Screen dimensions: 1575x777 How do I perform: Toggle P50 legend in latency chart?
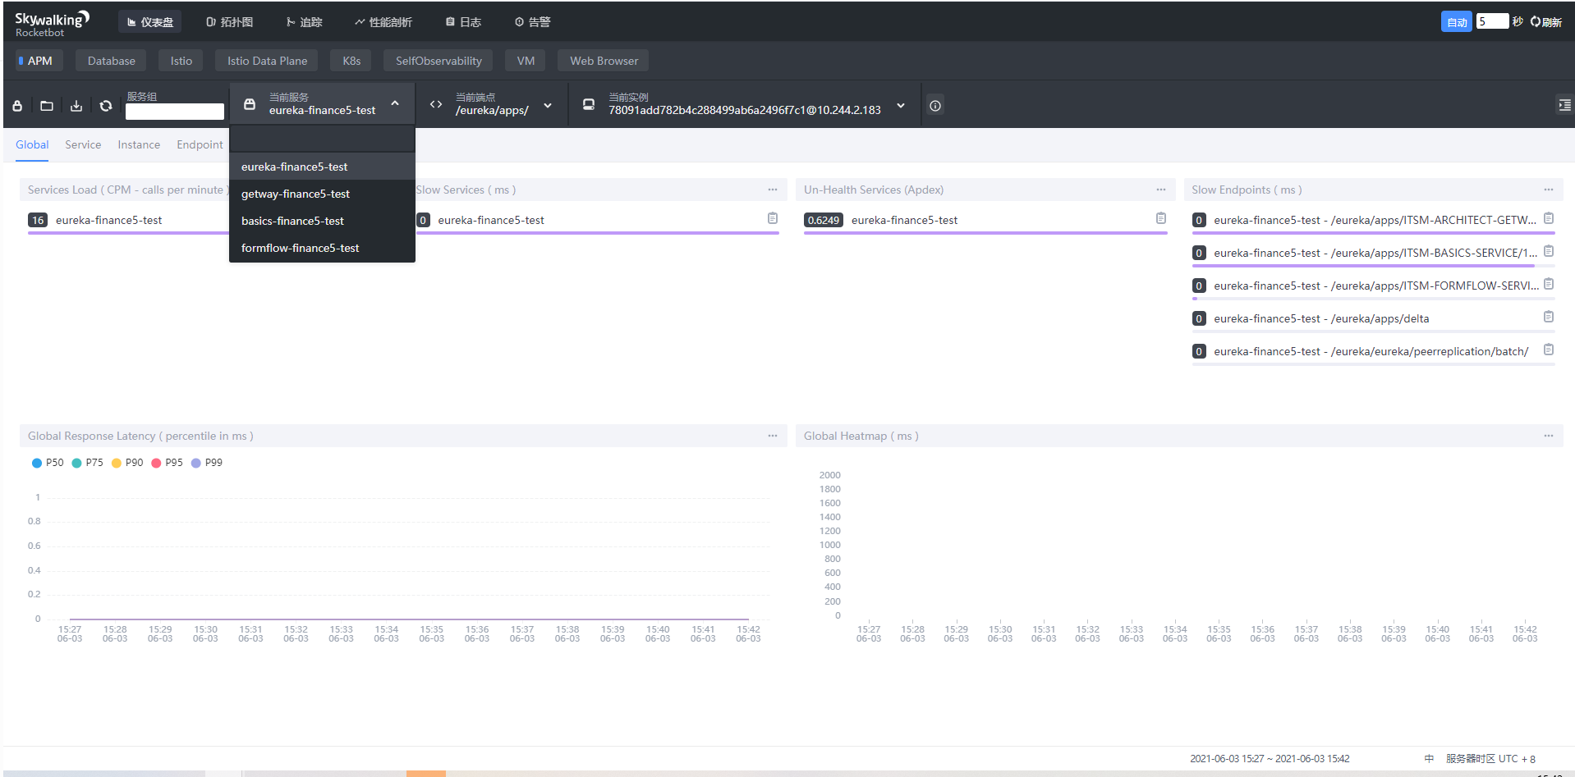pyautogui.click(x=48, y=463)
